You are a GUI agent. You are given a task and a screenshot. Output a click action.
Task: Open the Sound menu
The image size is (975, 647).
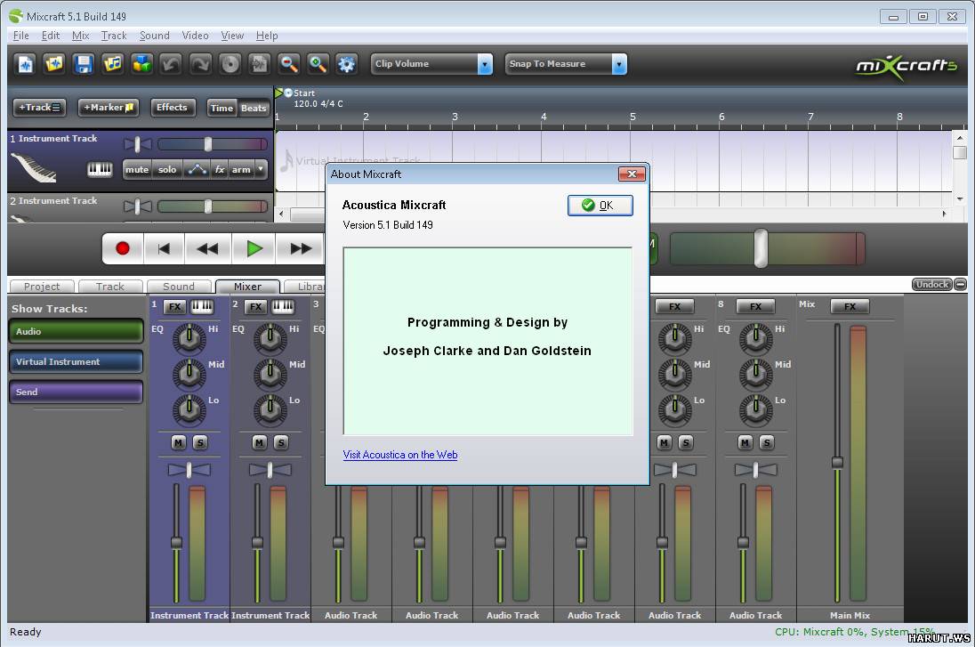click(154, 36)
